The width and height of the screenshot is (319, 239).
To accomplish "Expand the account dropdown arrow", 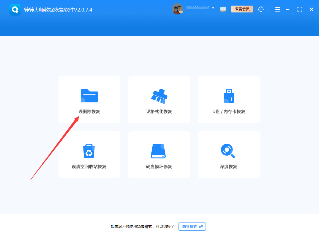I will [x=213, y=8].
